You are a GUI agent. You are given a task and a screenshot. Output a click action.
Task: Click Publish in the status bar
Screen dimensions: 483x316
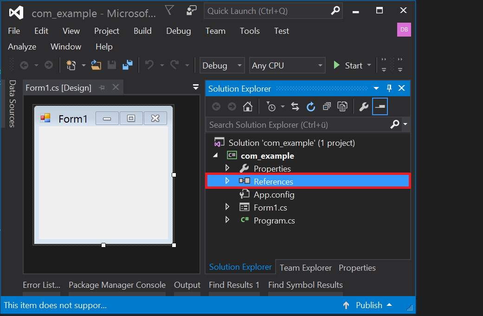click(x=369, y=305)
